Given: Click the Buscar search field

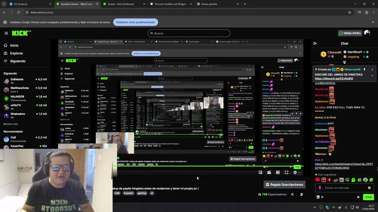Looking at the screenshot, I should pos(189,33).
